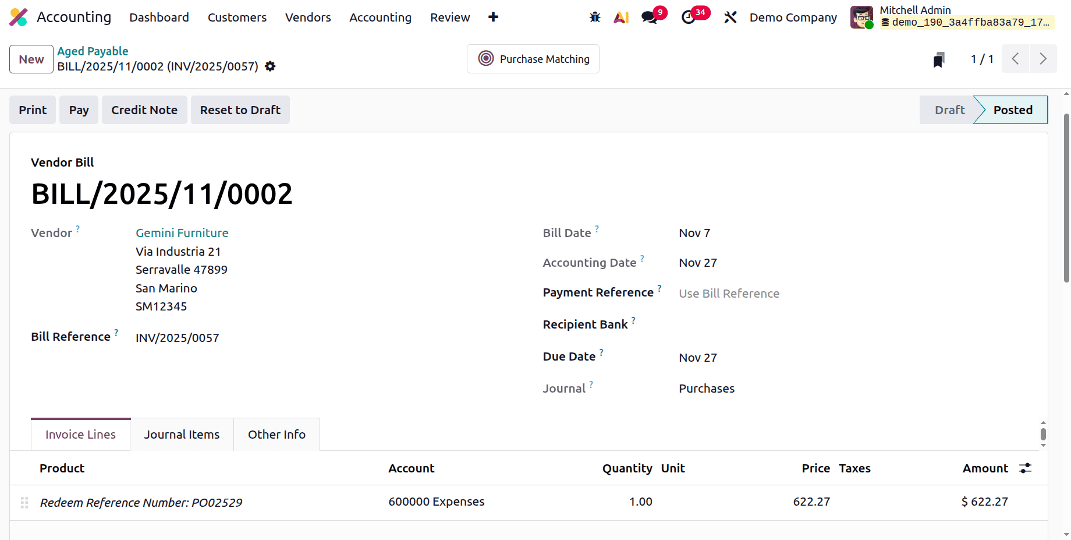The height and width of the screenshot is (540, 1071).
Task: Click the Print button
Action: click(33, 110)
